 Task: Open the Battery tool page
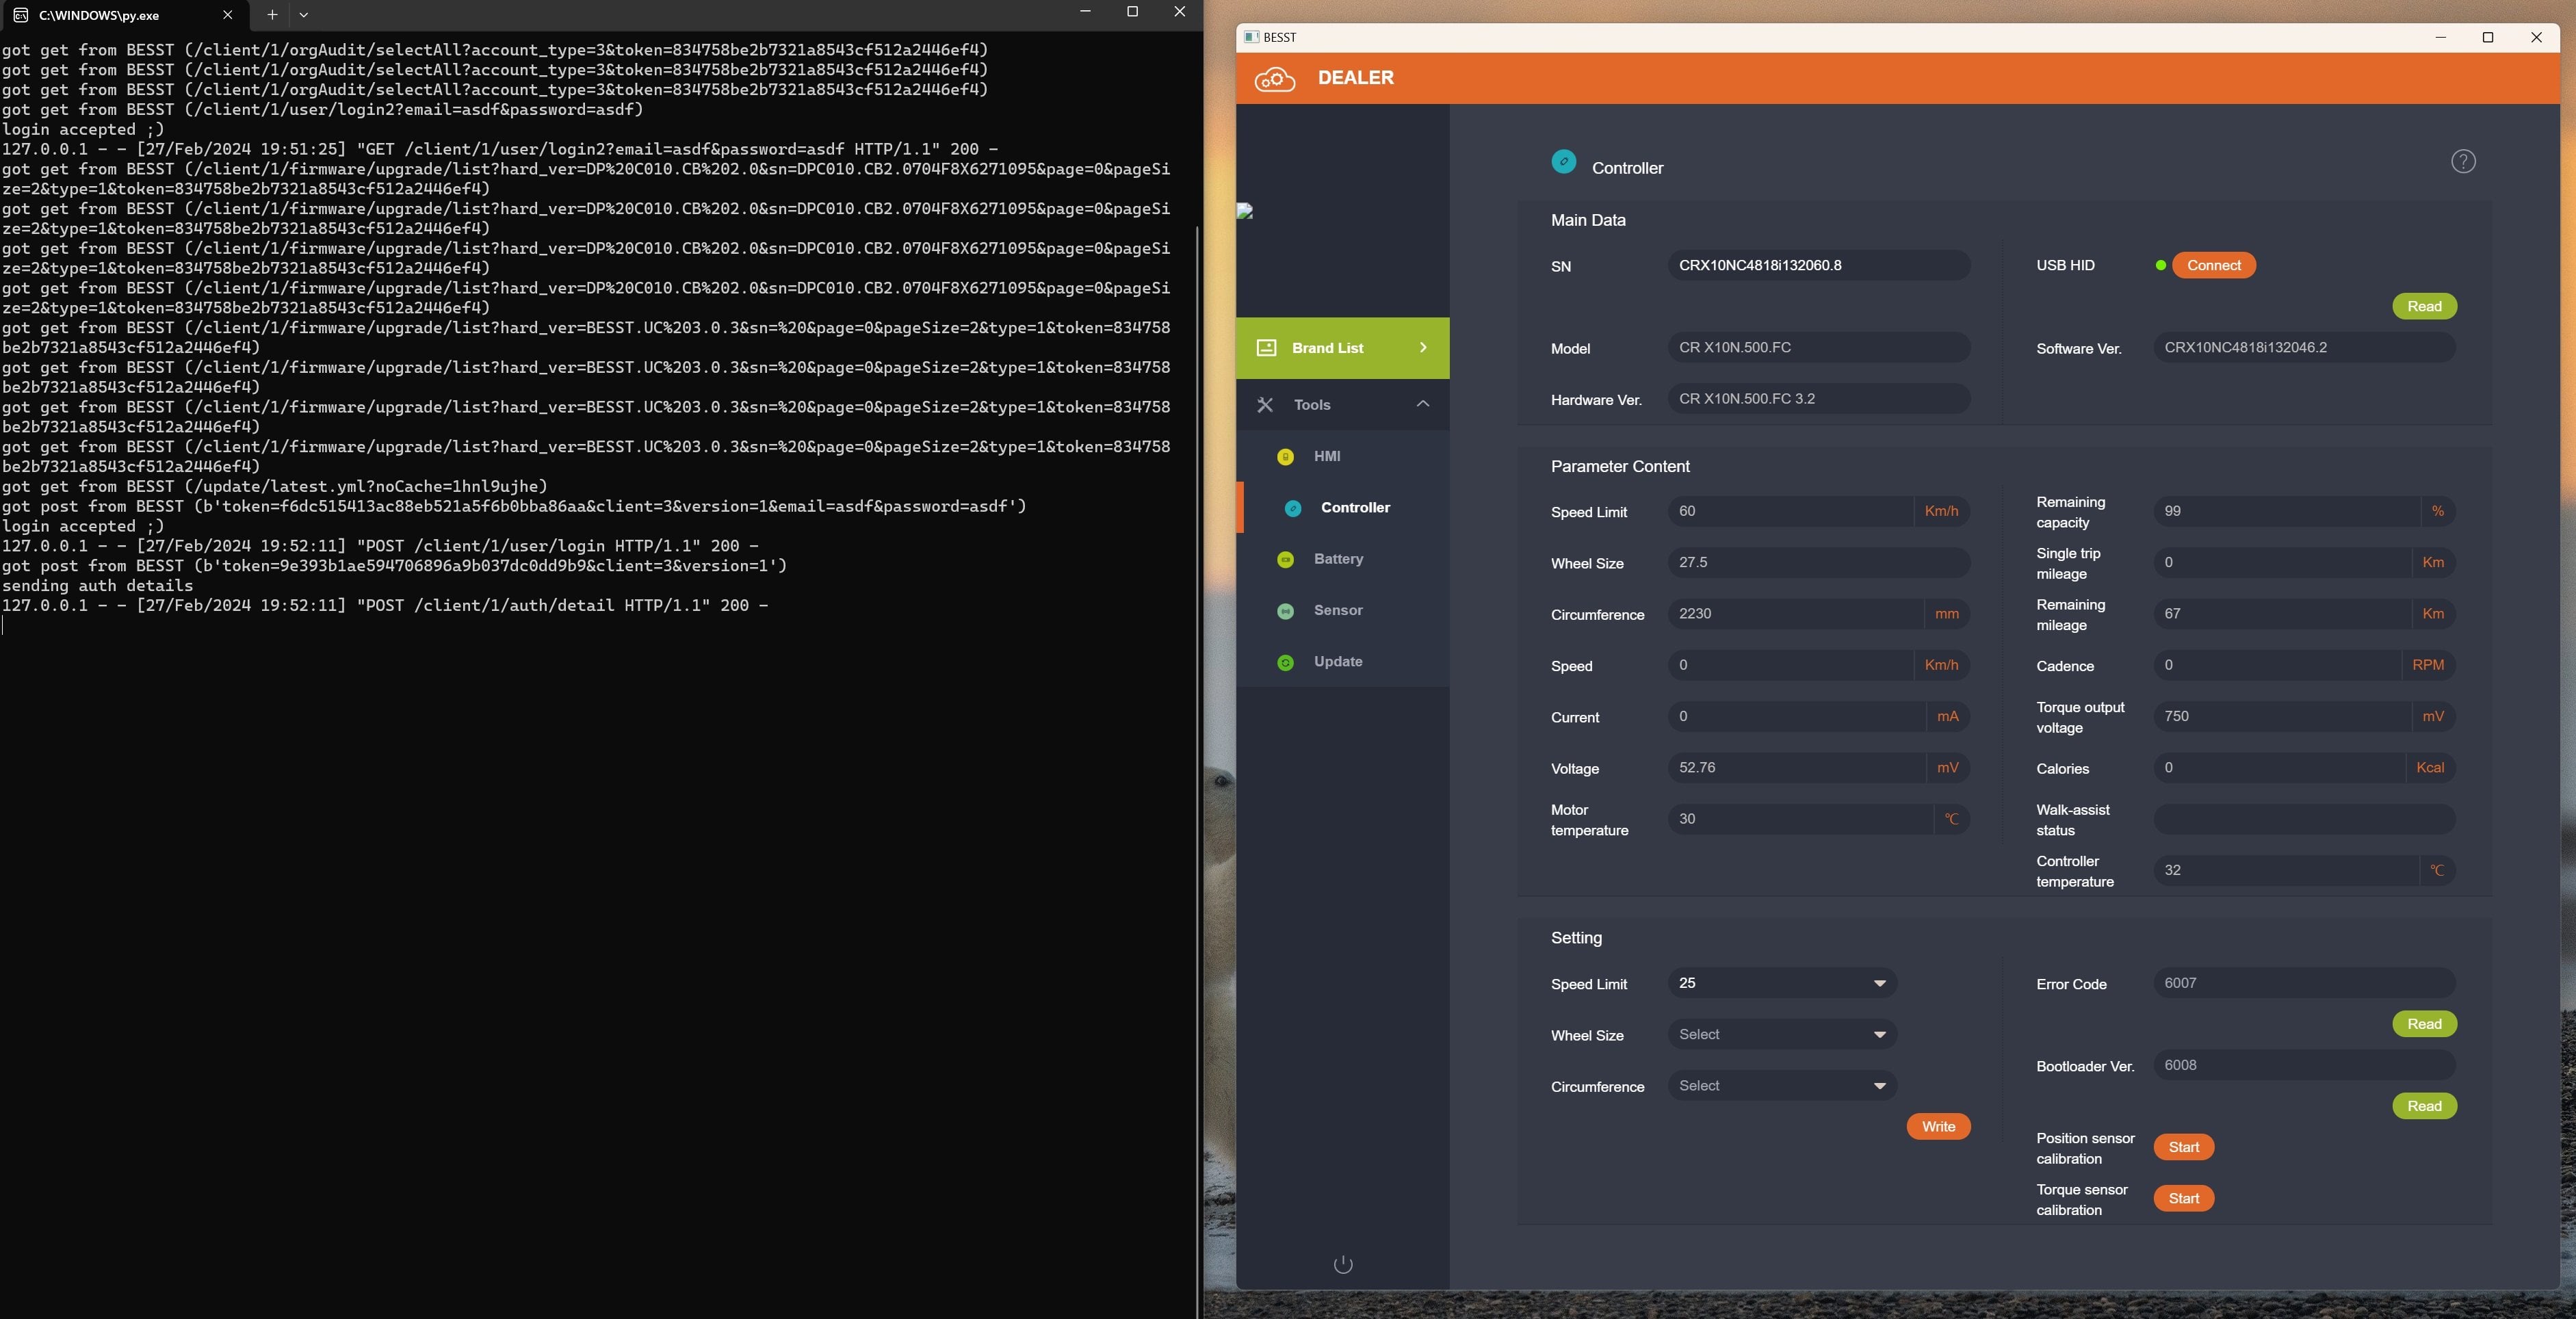pos(1343,559)
